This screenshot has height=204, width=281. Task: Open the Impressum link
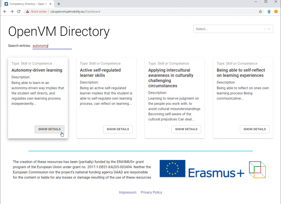127,192
